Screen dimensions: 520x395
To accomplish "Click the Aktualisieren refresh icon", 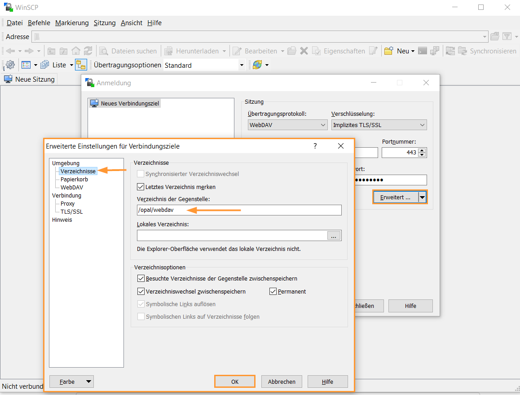I will point(88,51).
